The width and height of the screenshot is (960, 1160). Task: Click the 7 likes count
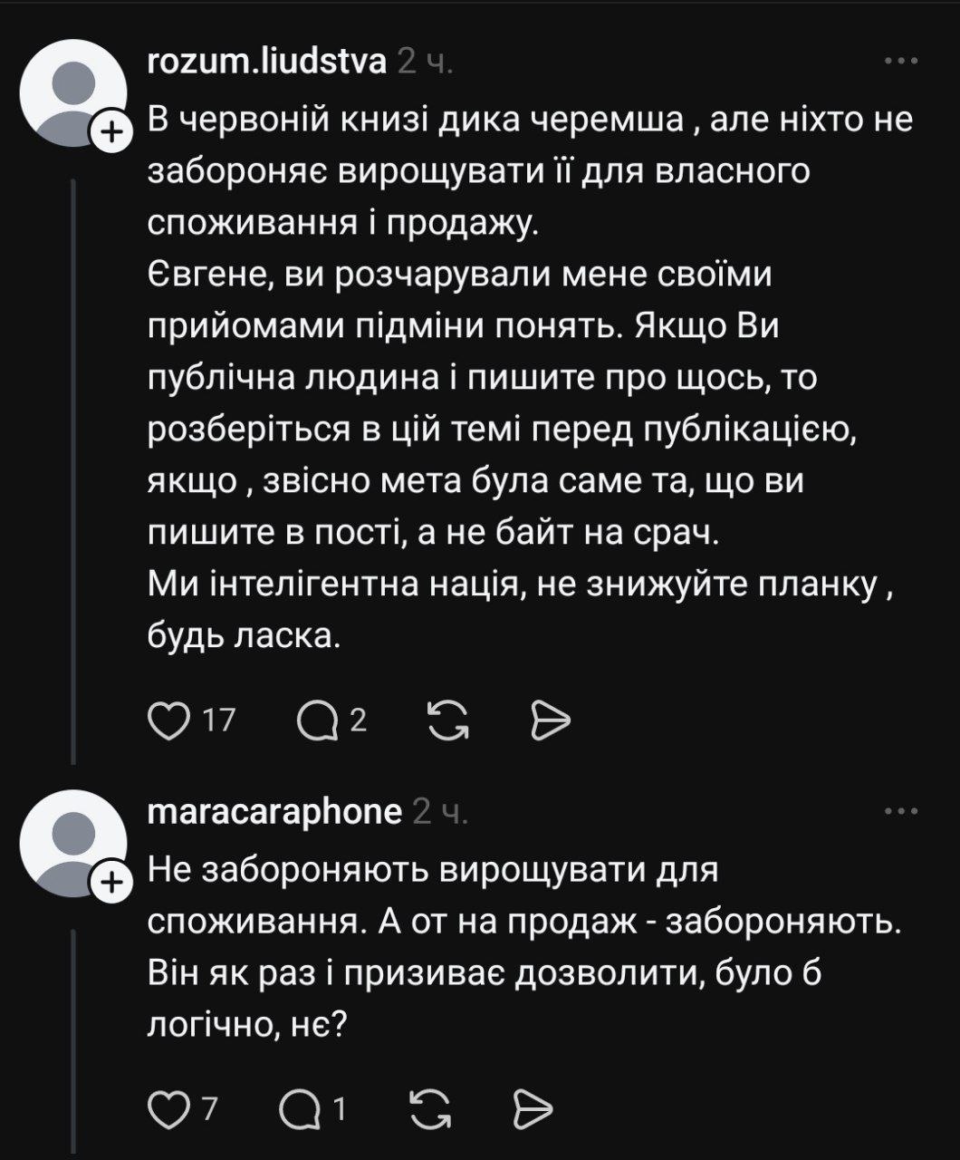(209, 1109)
